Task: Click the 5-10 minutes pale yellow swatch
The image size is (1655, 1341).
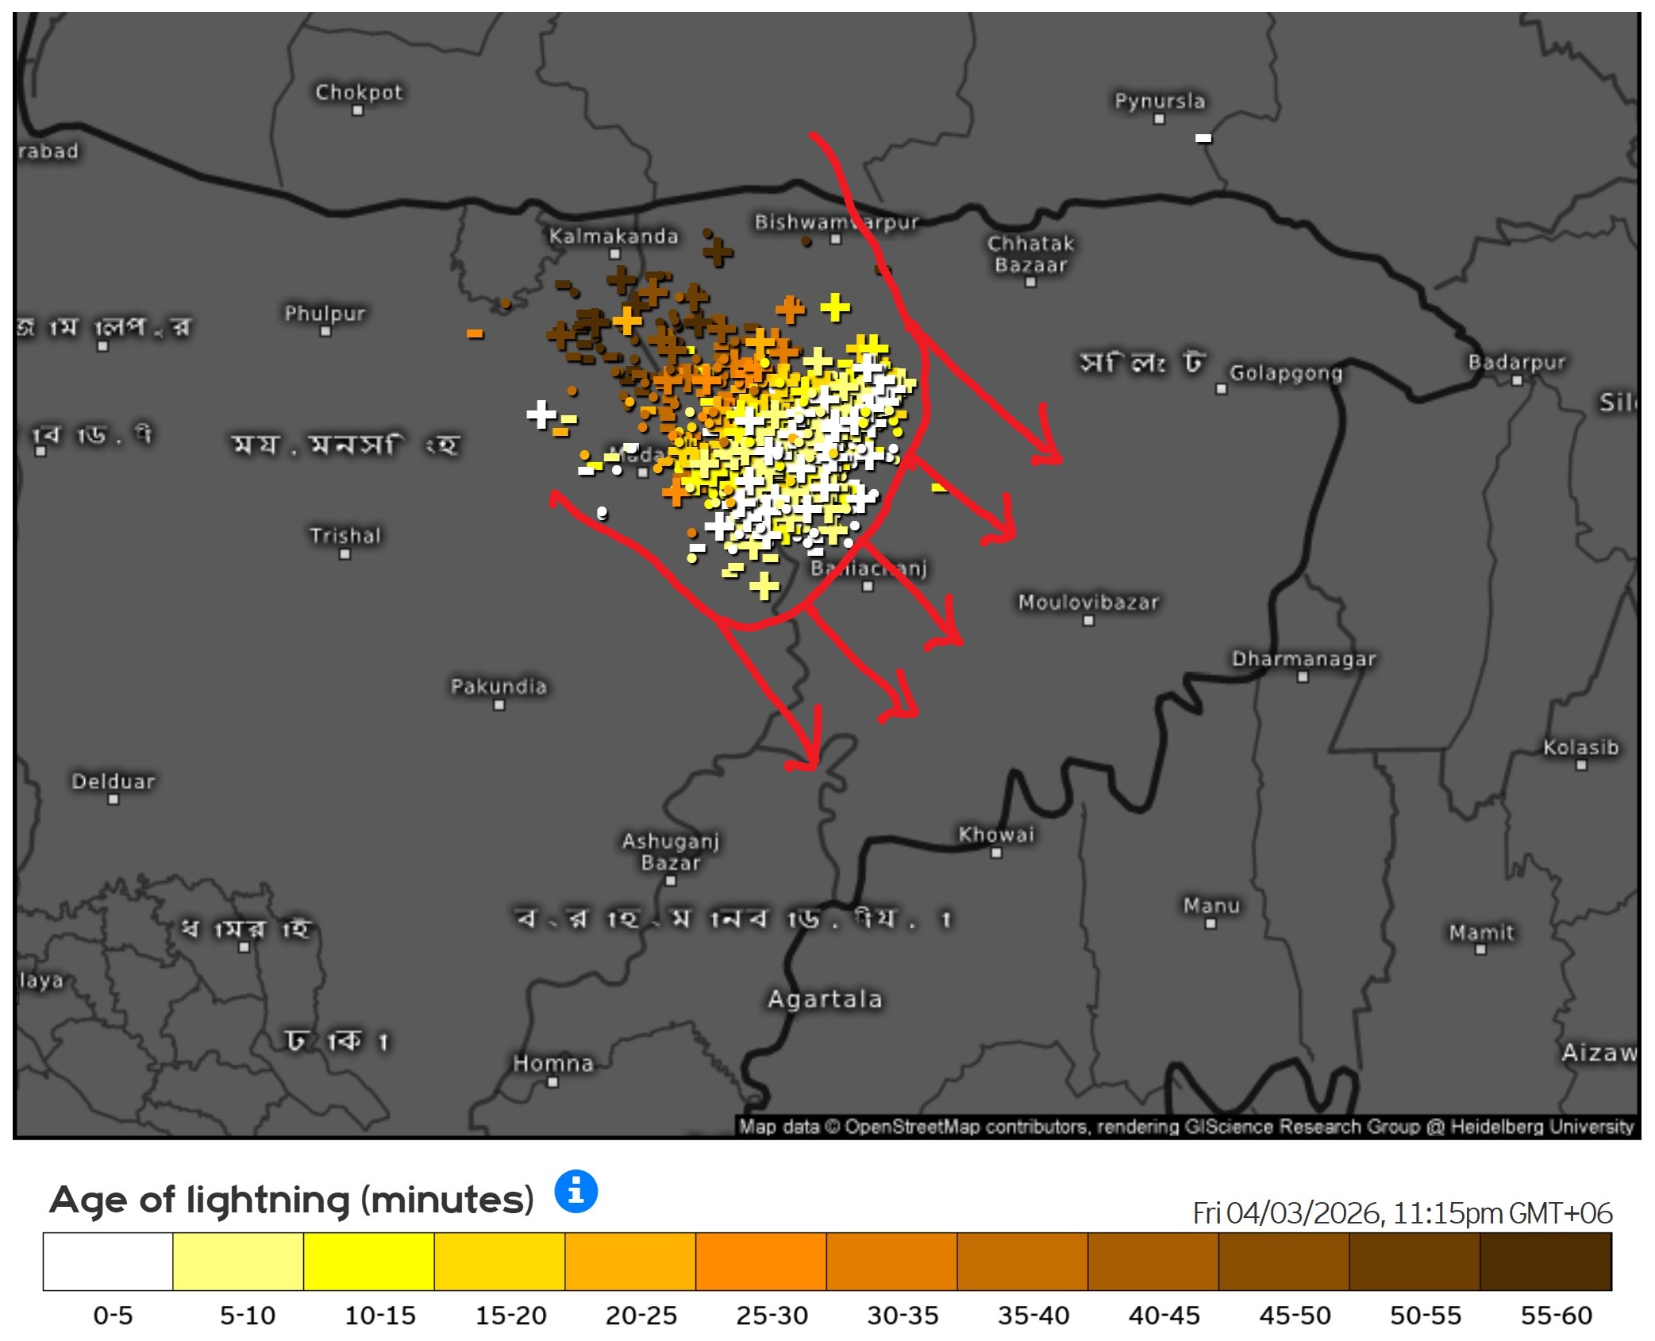Action: coord(238,1261)
